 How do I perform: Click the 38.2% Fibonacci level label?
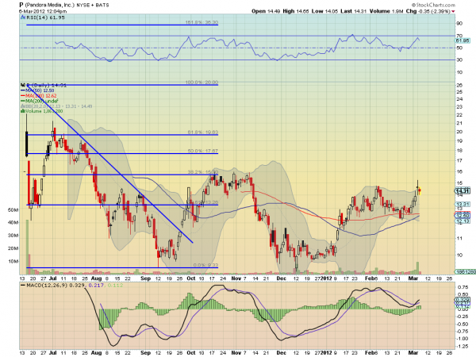[x=203, y=172]
